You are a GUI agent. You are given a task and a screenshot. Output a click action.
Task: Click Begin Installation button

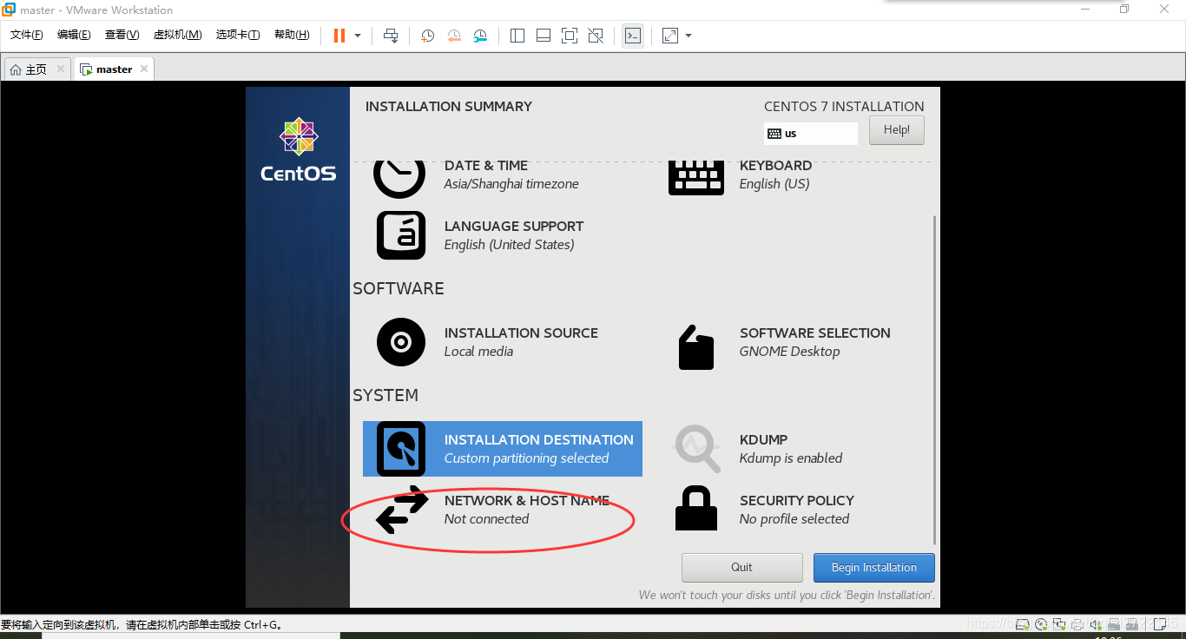(x=874, y=568)
